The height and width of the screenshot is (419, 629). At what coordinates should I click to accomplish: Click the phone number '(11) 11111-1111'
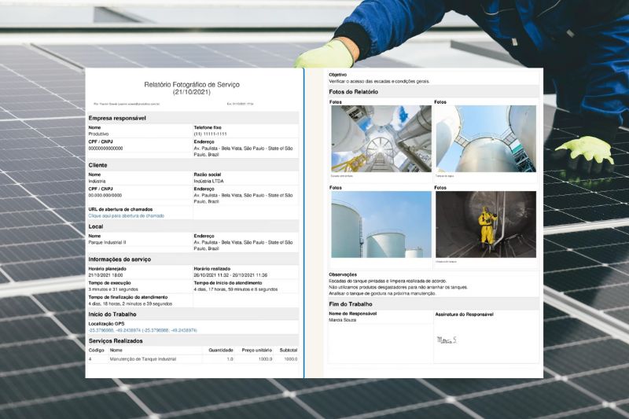pyautogui.click(x=210, y=134)
